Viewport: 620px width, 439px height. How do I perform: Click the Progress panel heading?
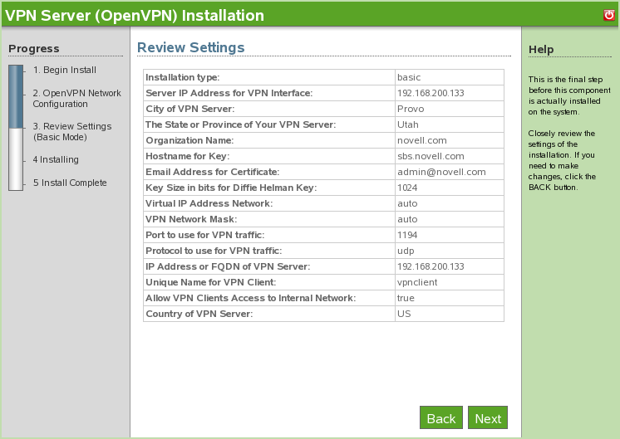coord(33,49)
